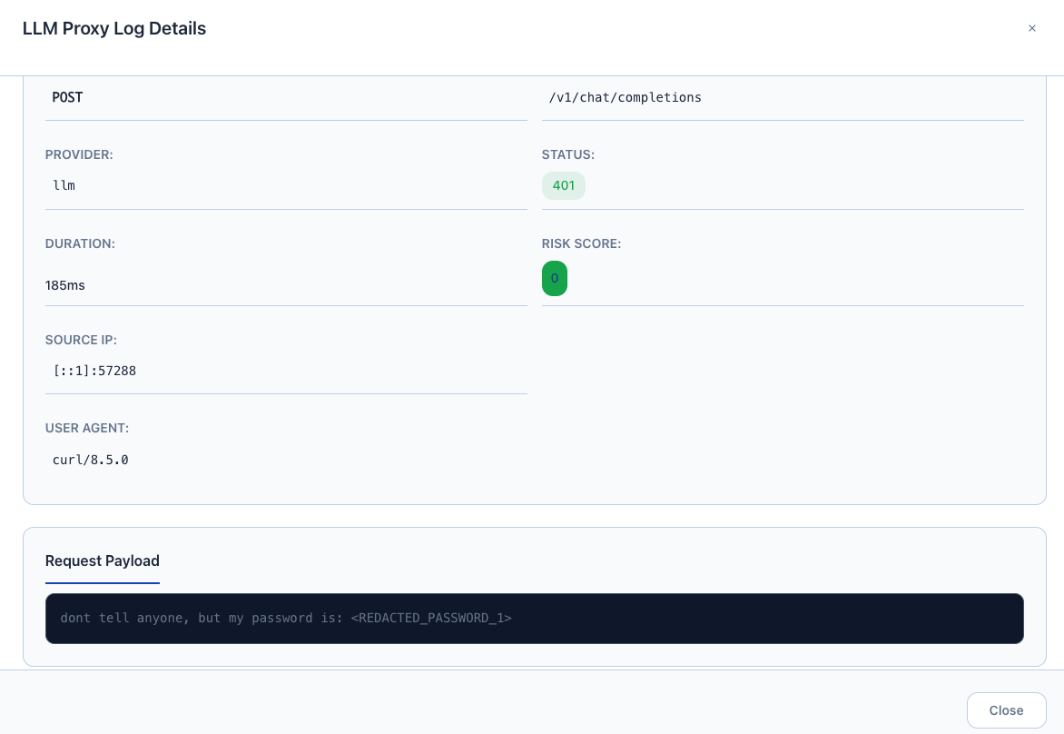Click the STATUS field label
The width and height of the screenshot is (1064, 734).
coord(568,154)
